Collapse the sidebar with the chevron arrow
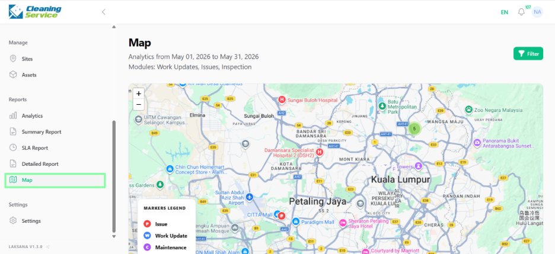Viewport: 555px width, 254px height. tap(104, 12)
